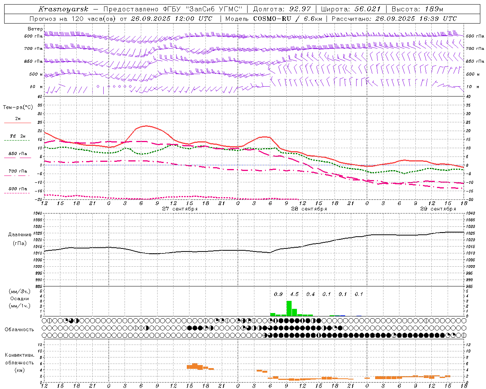Viewport: 486px width, 389px height.
Task: Click the '0.9' three-hour precipitation value
Action: point(278,294)
